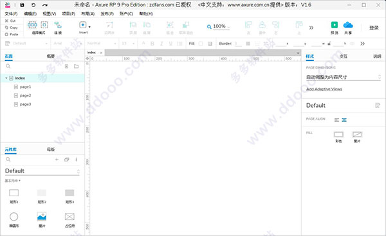Switch to the 概要 outline tab

pyautogui.click(x=51, y=56)
